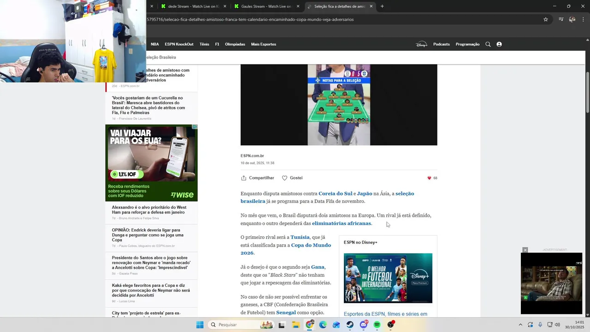Switch to the dede Stream tab
The height and width of the screenshot is (332, 590).
(194, 6)
